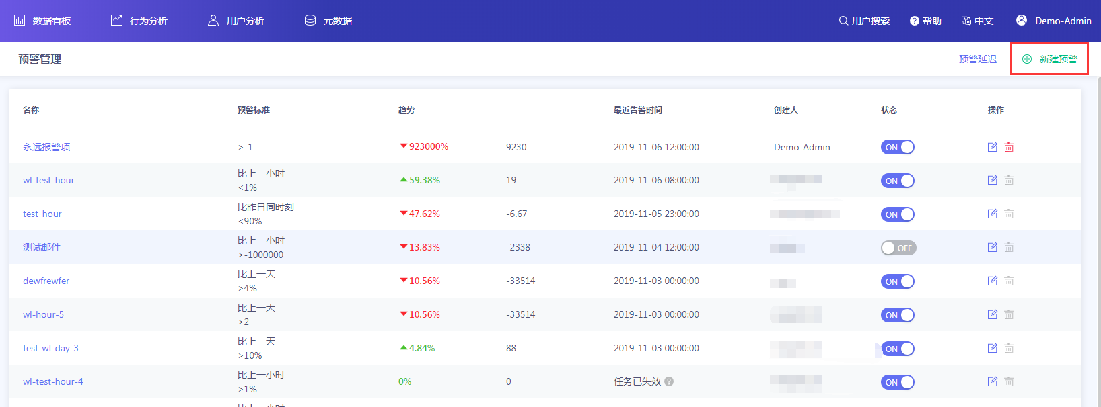Open the 行为分析 menu
The image size is (1101, 407).
[x=139, y=21]
